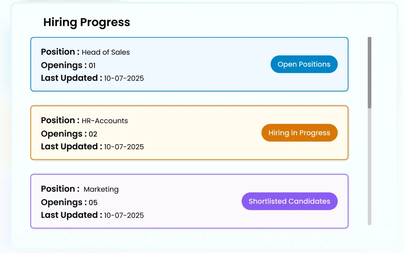Select the Marketing position name

pos(101,189)
